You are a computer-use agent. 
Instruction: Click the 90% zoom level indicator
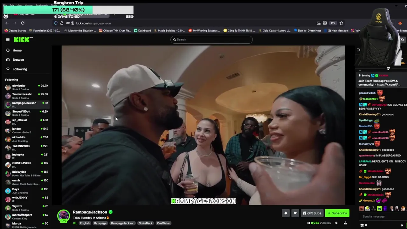pos(333,23)
